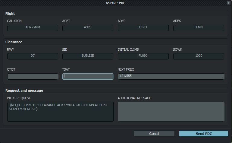Click the ADDITIONAL MESSAGE text area
The height and width of the screenshot is (143, 232).
171,112
